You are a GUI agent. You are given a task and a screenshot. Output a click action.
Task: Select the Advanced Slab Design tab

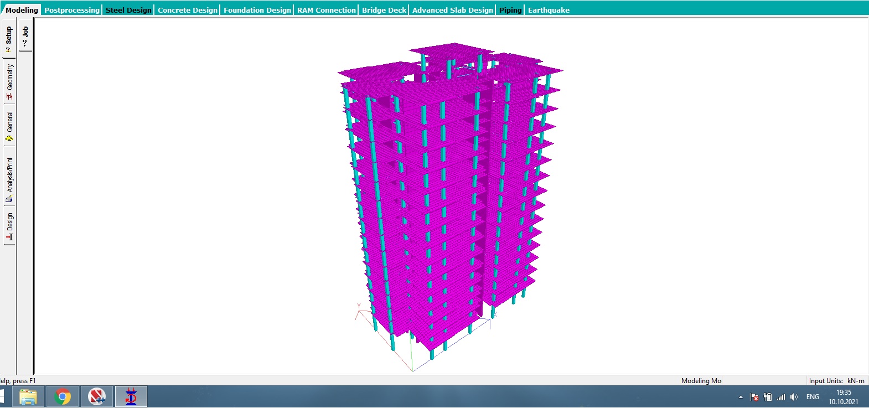pos(453,10)
